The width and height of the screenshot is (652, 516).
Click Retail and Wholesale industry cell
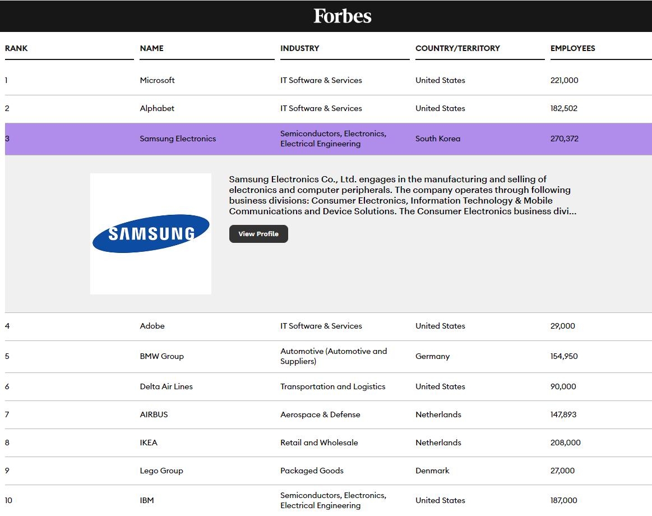click(x=319, y=443)
